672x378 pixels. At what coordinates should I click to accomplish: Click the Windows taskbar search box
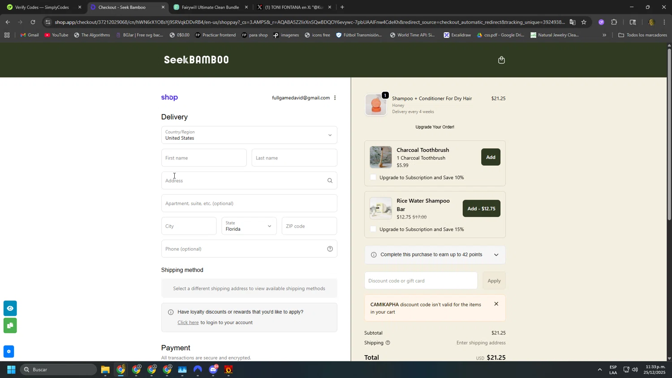[x=58, y=369]
